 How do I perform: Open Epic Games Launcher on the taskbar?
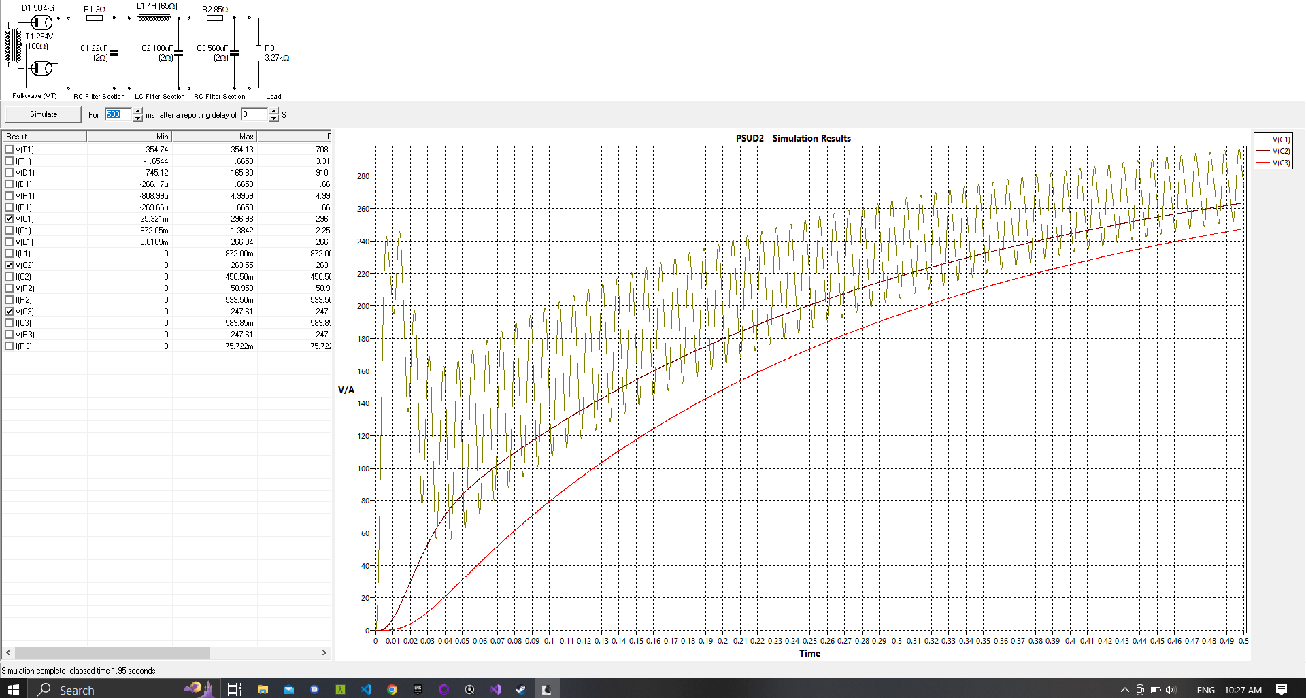click(418, 689)
